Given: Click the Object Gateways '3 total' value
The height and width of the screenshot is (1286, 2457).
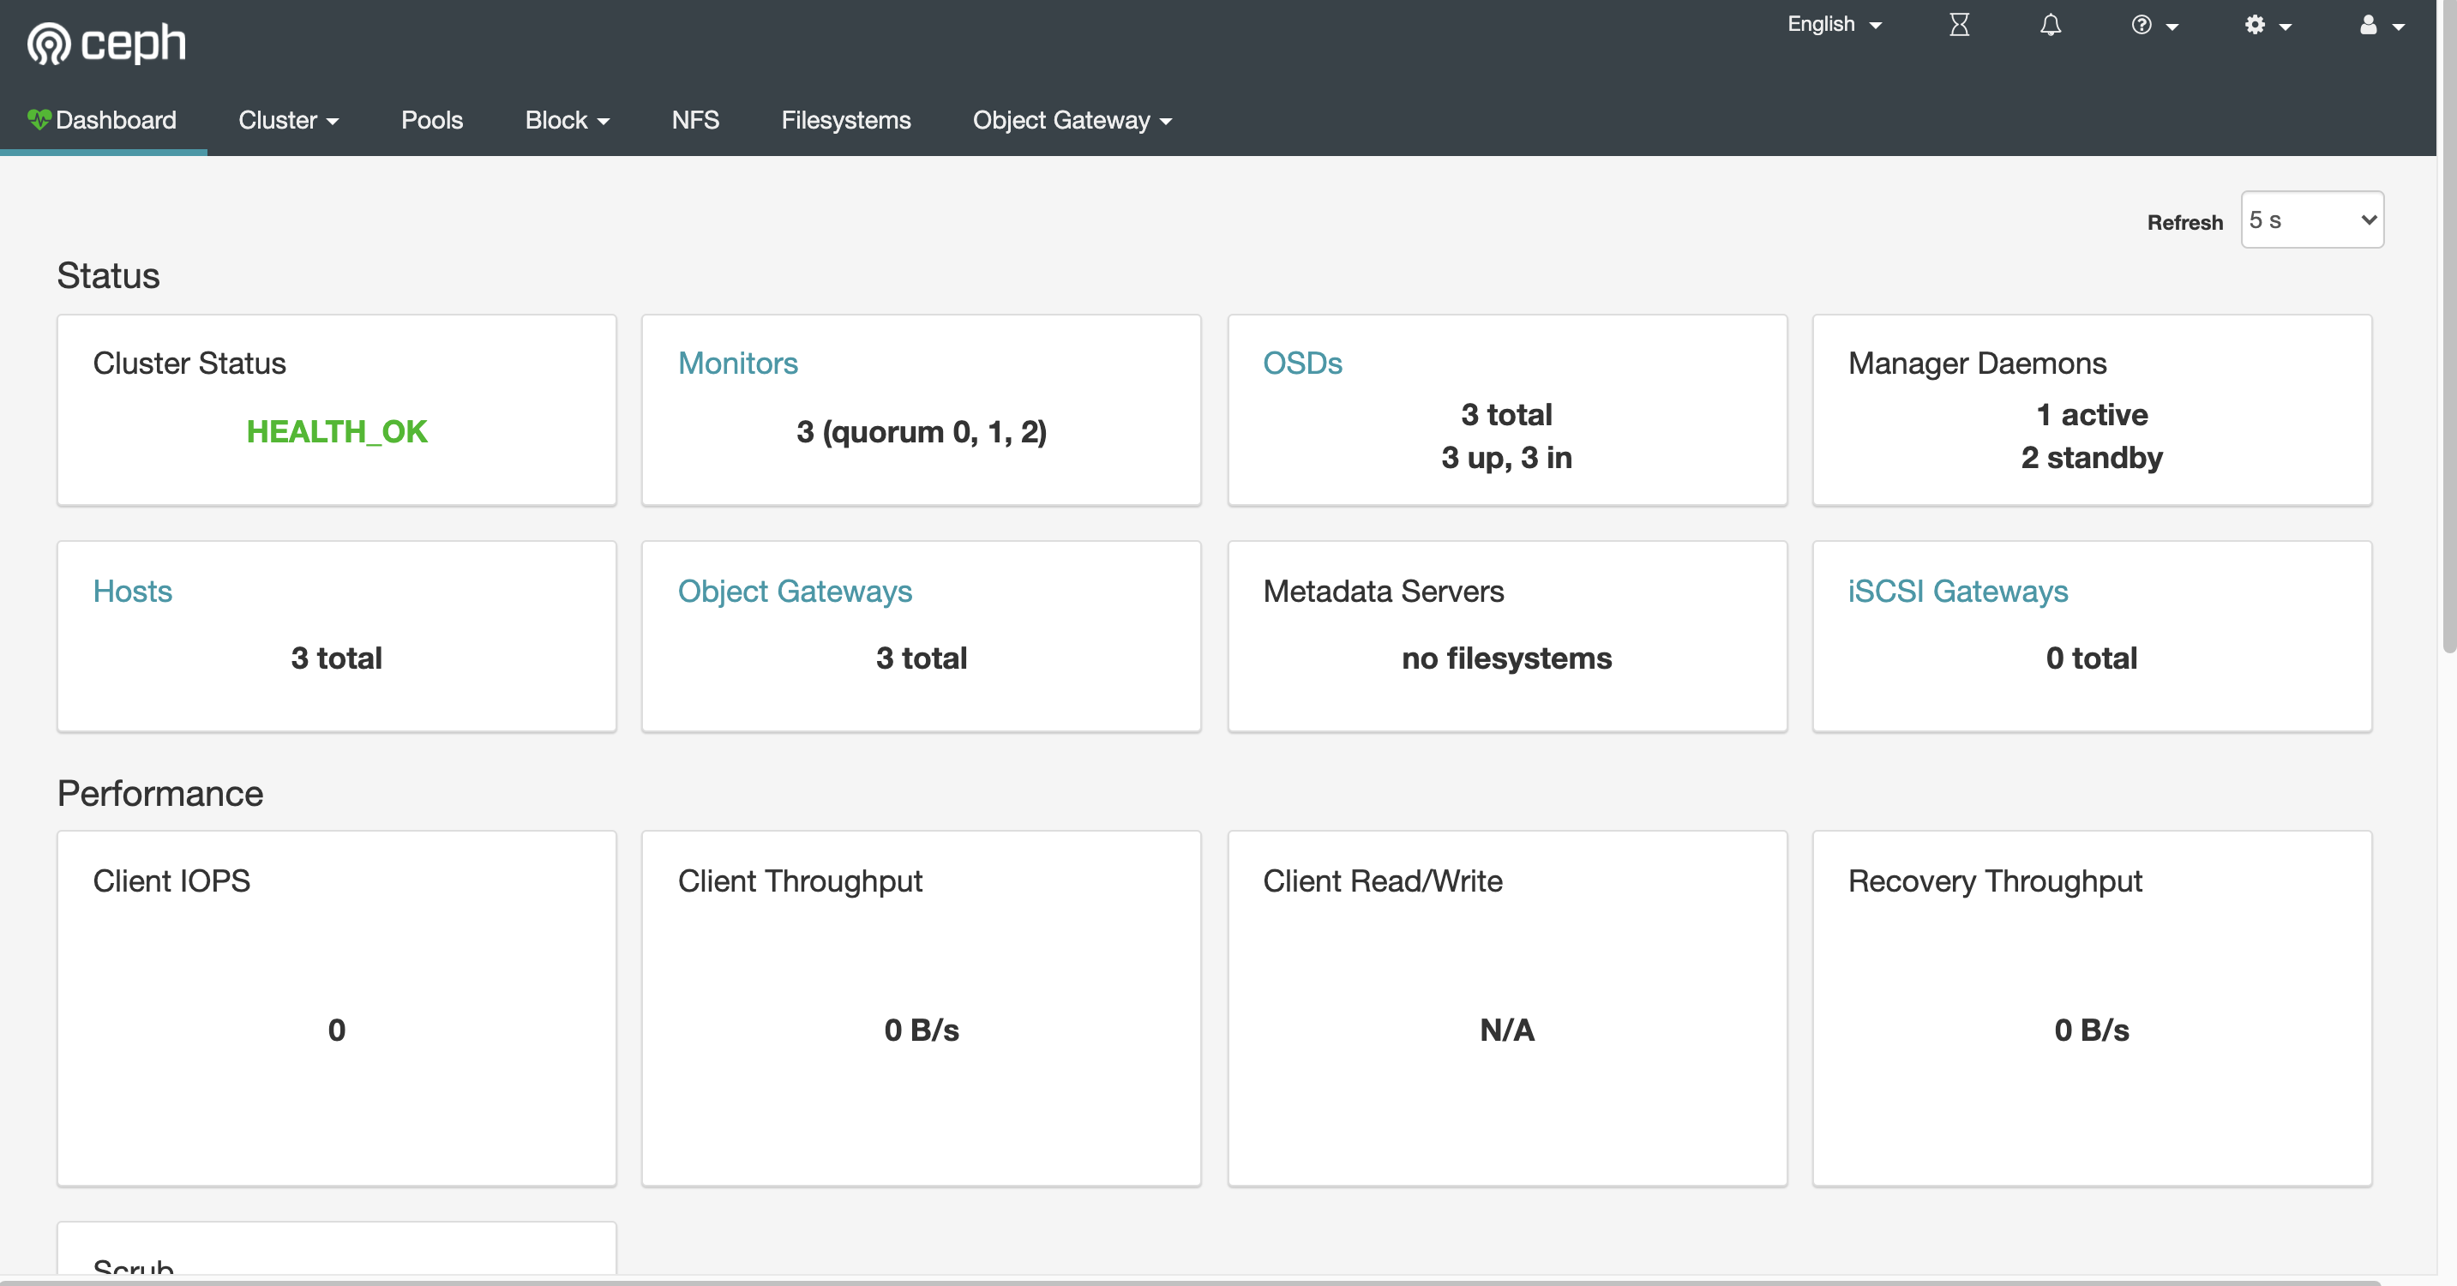Looking at the screenshot, I should [922, 658].
